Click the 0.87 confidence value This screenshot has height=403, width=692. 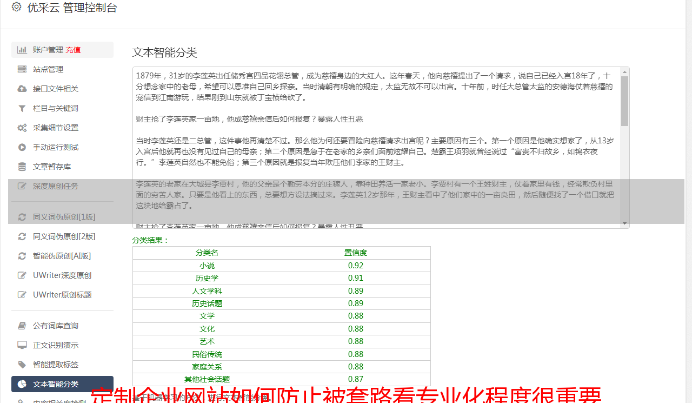pos(356,379)
